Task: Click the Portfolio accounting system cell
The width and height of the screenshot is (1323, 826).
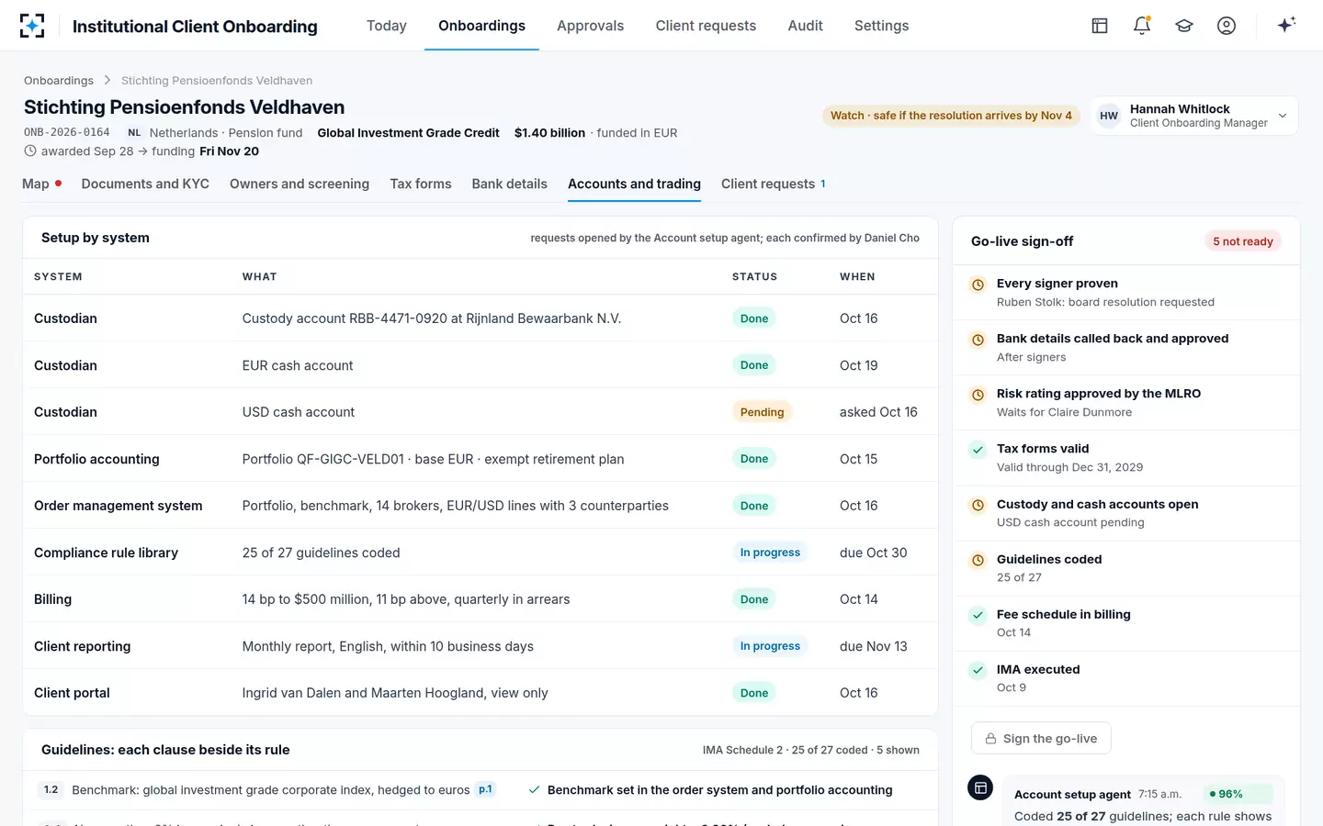Action: (x=96, y=459)
